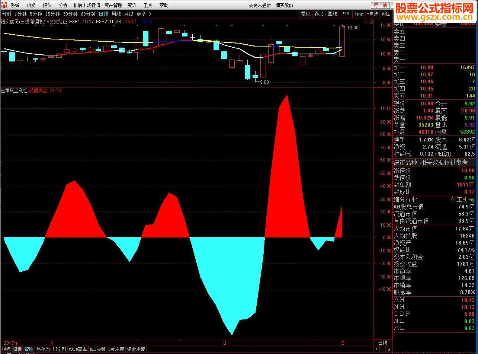The width and height of the screenshot is (478, 354).
Task: Select the SUP决策 template
Action: click(x=116, y=349)
